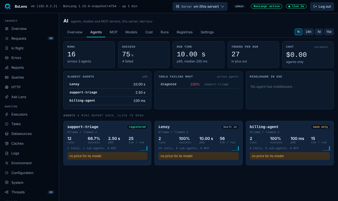
Task: Open the Lensy agent card
Action: pyautogui.click(x=199, y=143)
